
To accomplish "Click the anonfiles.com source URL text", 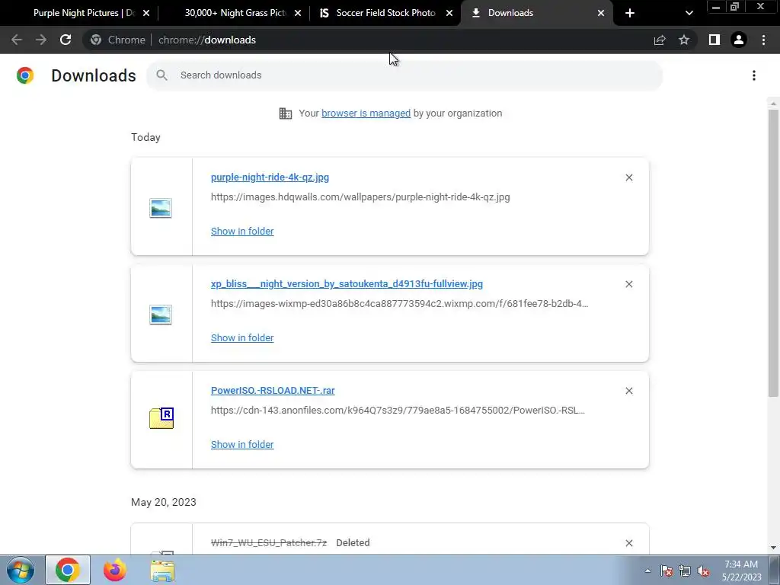I will 398,411.
